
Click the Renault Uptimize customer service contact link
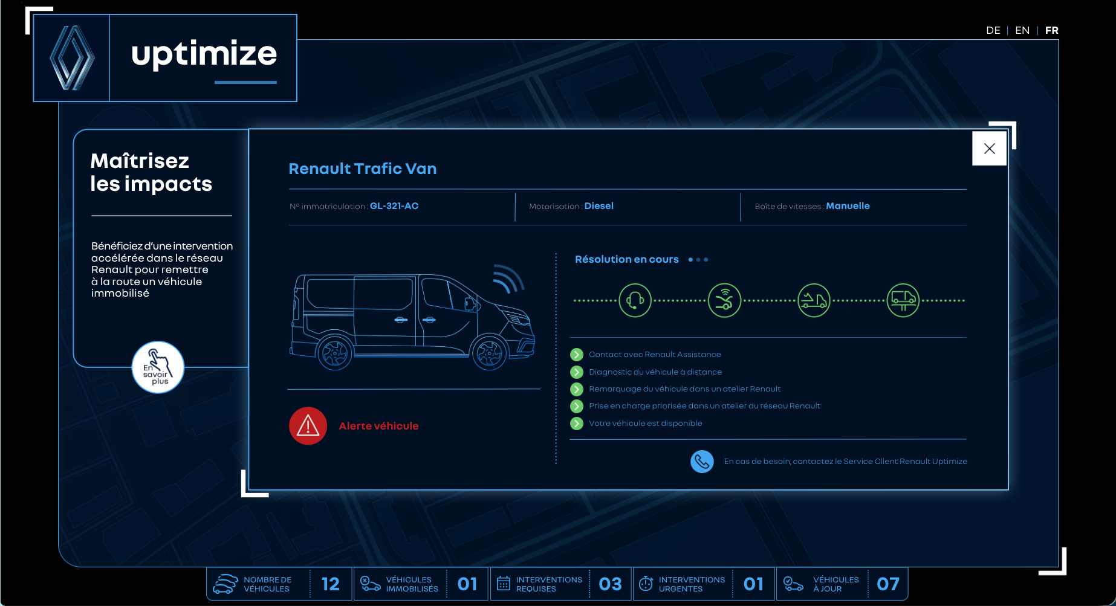pyautogui.click(x=845, y=462)
